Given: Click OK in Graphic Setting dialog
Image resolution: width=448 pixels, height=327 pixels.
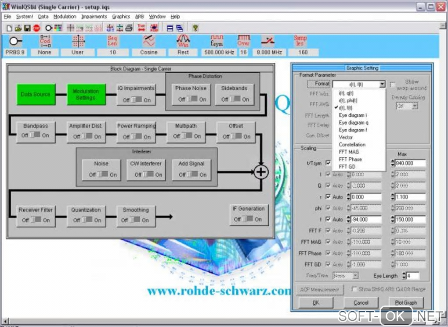Looking at the screenshot, I should click(x=316, y=302).
